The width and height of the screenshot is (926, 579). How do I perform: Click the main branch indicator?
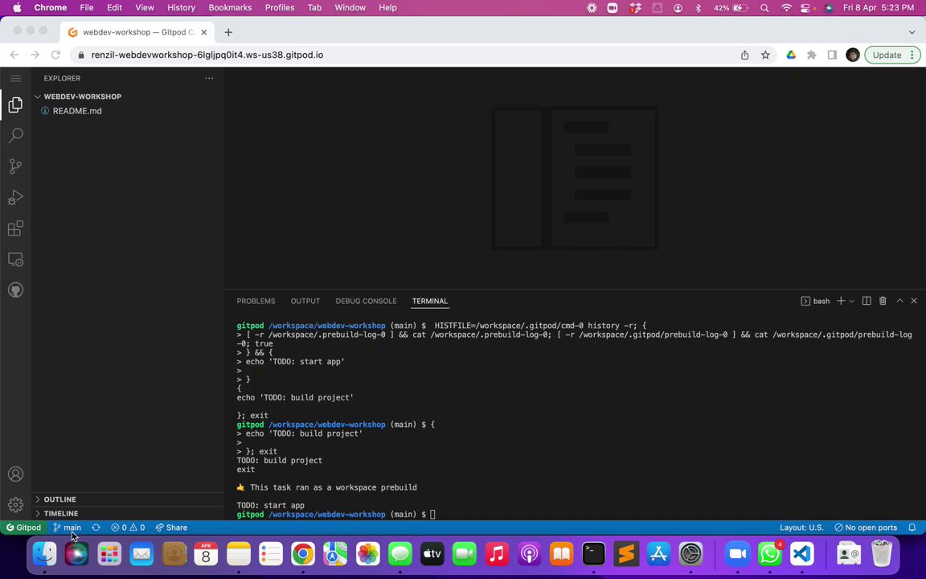[67, 528]
